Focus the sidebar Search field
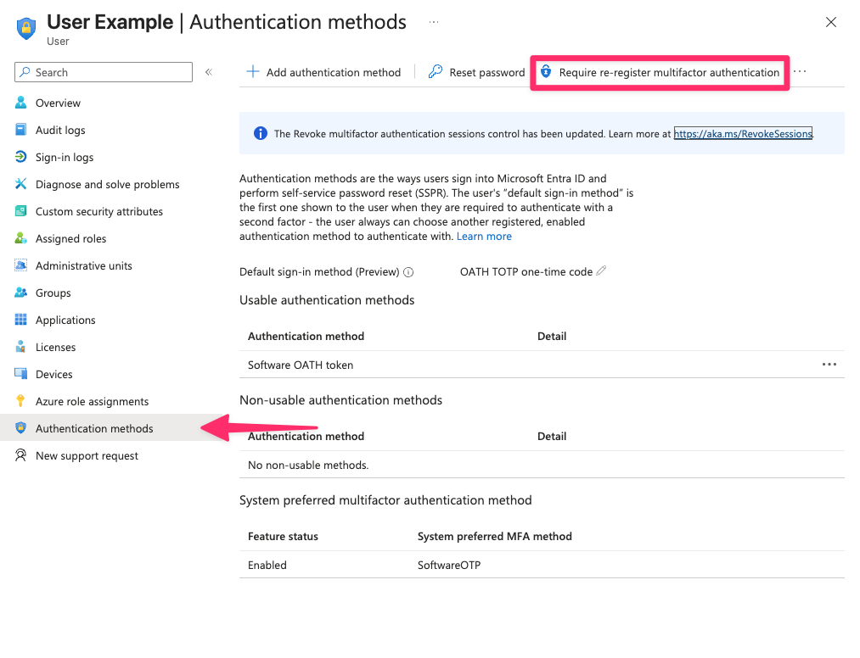The width and height of the screenshot is (860, 658). [x=103, y=72]
